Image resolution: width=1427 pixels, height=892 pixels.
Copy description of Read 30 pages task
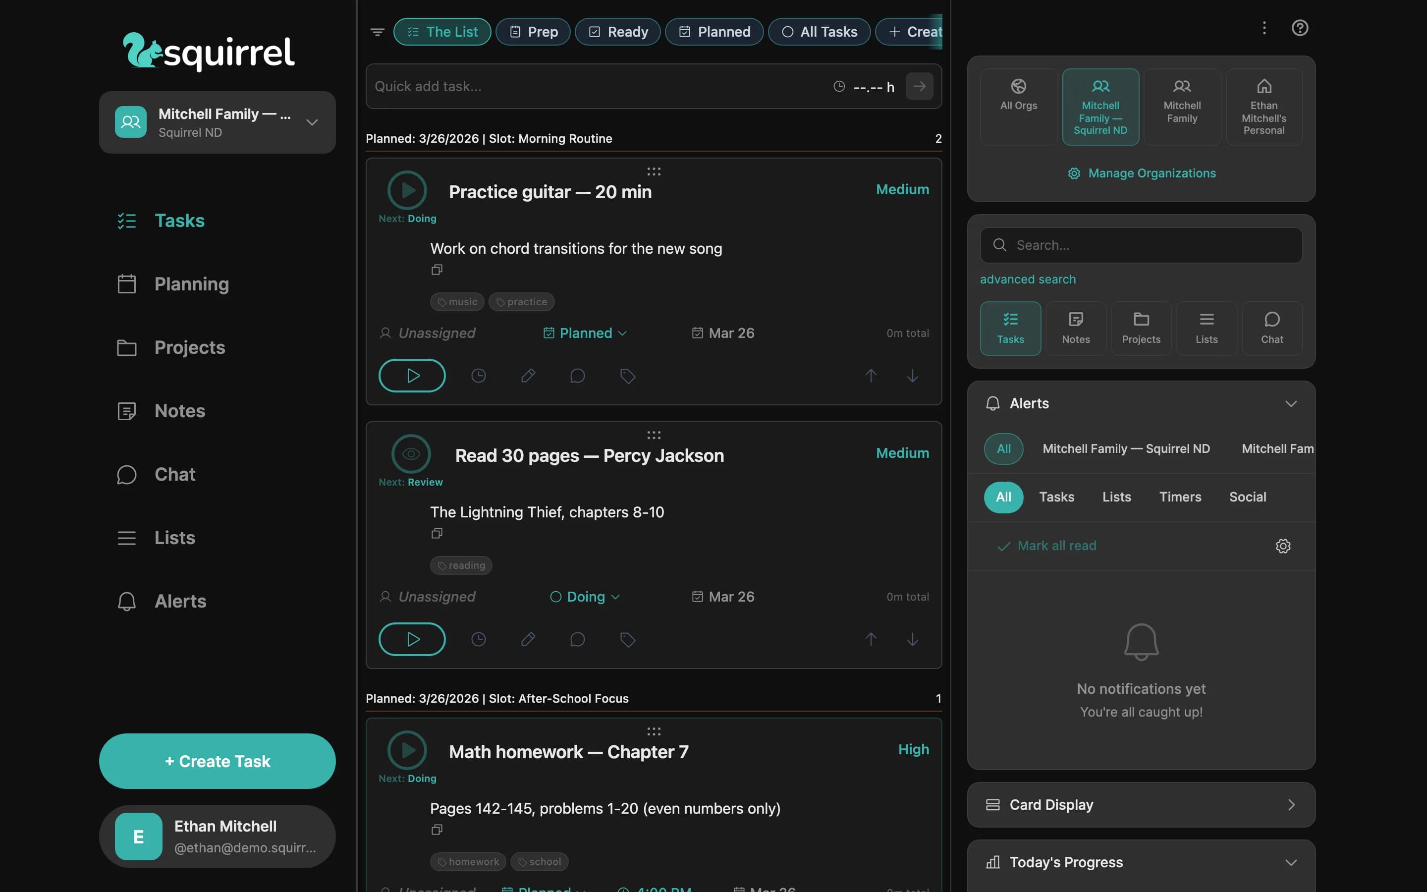point(437,533)
